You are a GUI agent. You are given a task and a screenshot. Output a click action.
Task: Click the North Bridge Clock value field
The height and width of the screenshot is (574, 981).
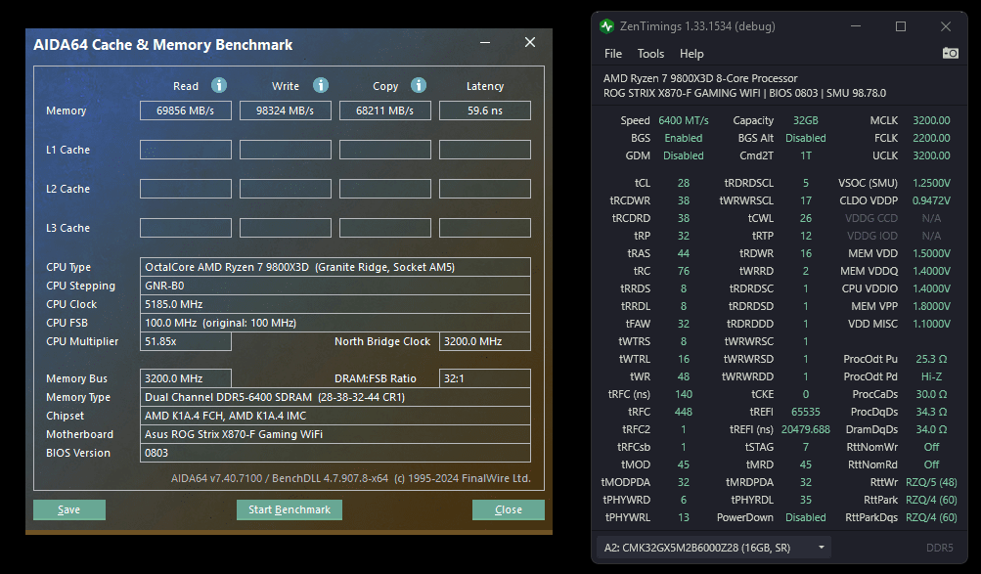pos(485,341)
